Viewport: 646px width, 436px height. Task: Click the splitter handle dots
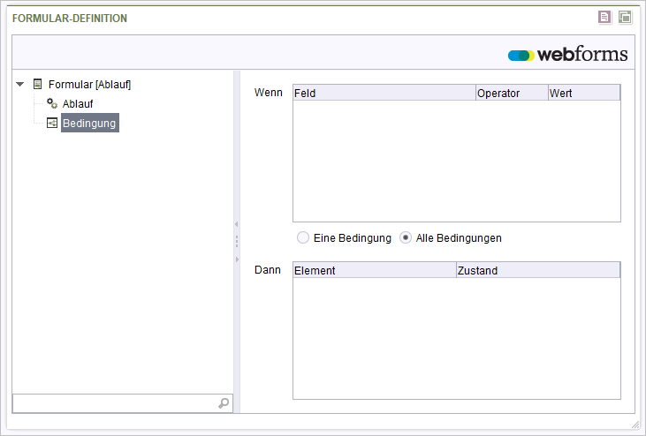(237, 242)
